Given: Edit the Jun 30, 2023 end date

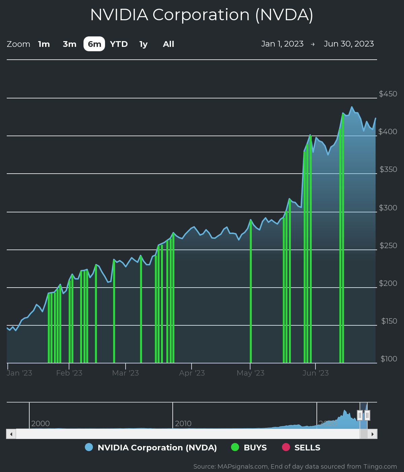Looking at the screenshot, I should click(349, 44).
